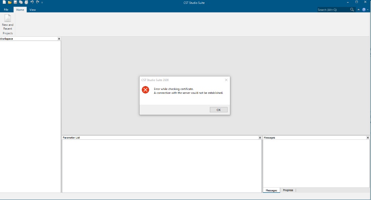Close the CST Studio Suite 2020 error dialog

point(226,80)
